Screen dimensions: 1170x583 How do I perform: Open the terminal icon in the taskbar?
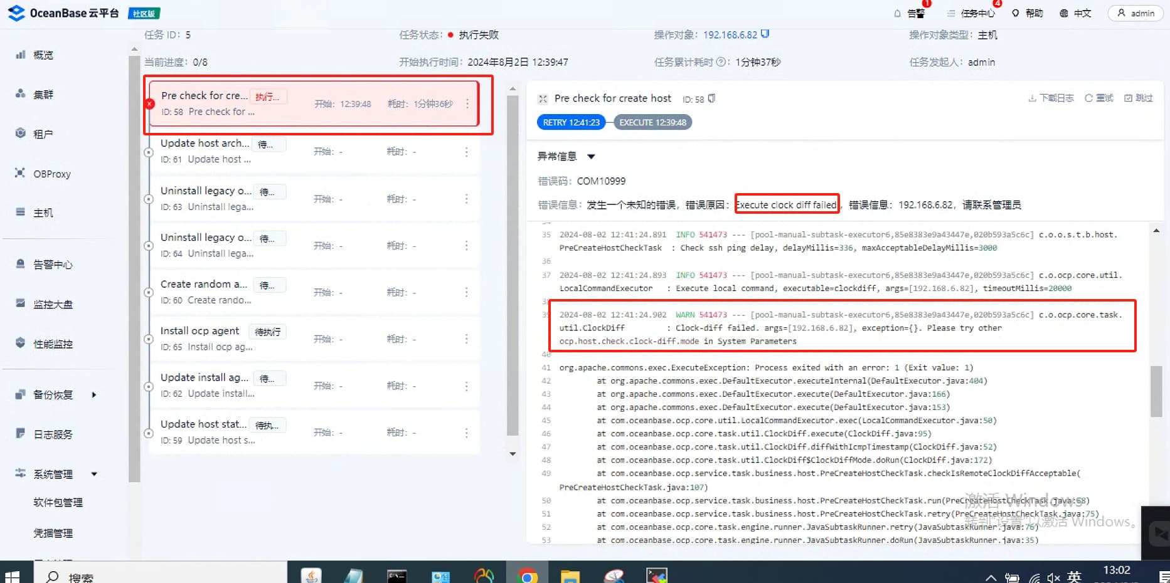tap(396, 575)
